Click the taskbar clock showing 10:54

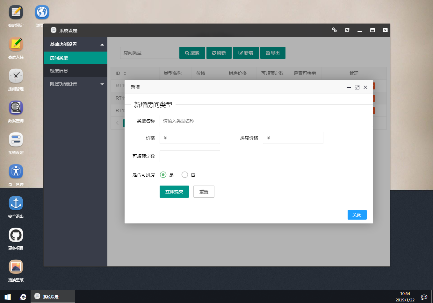405,297
